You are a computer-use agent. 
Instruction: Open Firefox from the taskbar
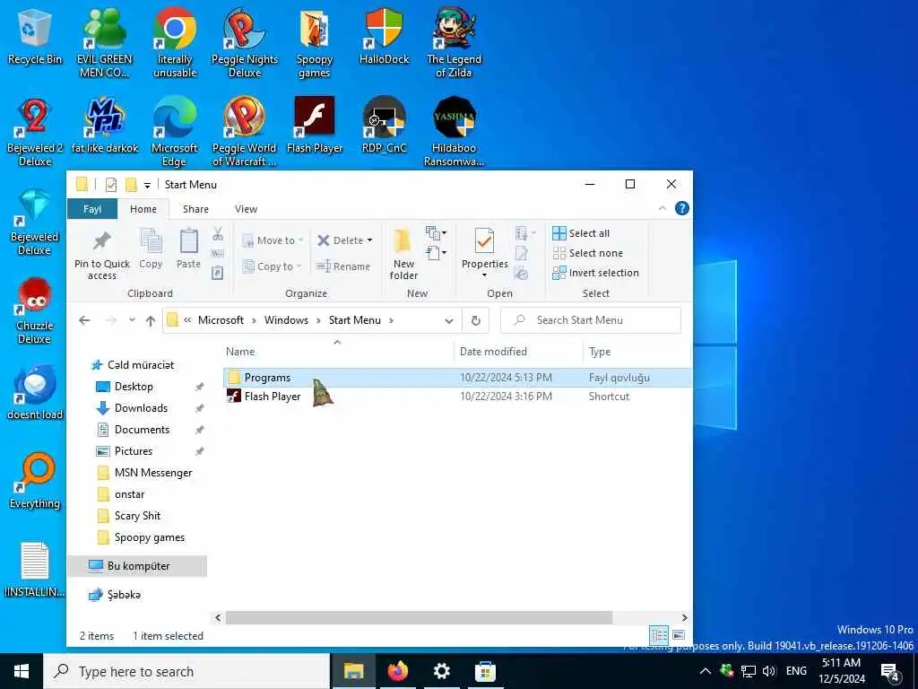coord(398,671)
